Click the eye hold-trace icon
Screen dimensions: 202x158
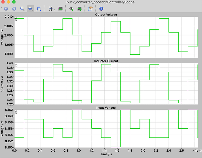coord(71,9)
